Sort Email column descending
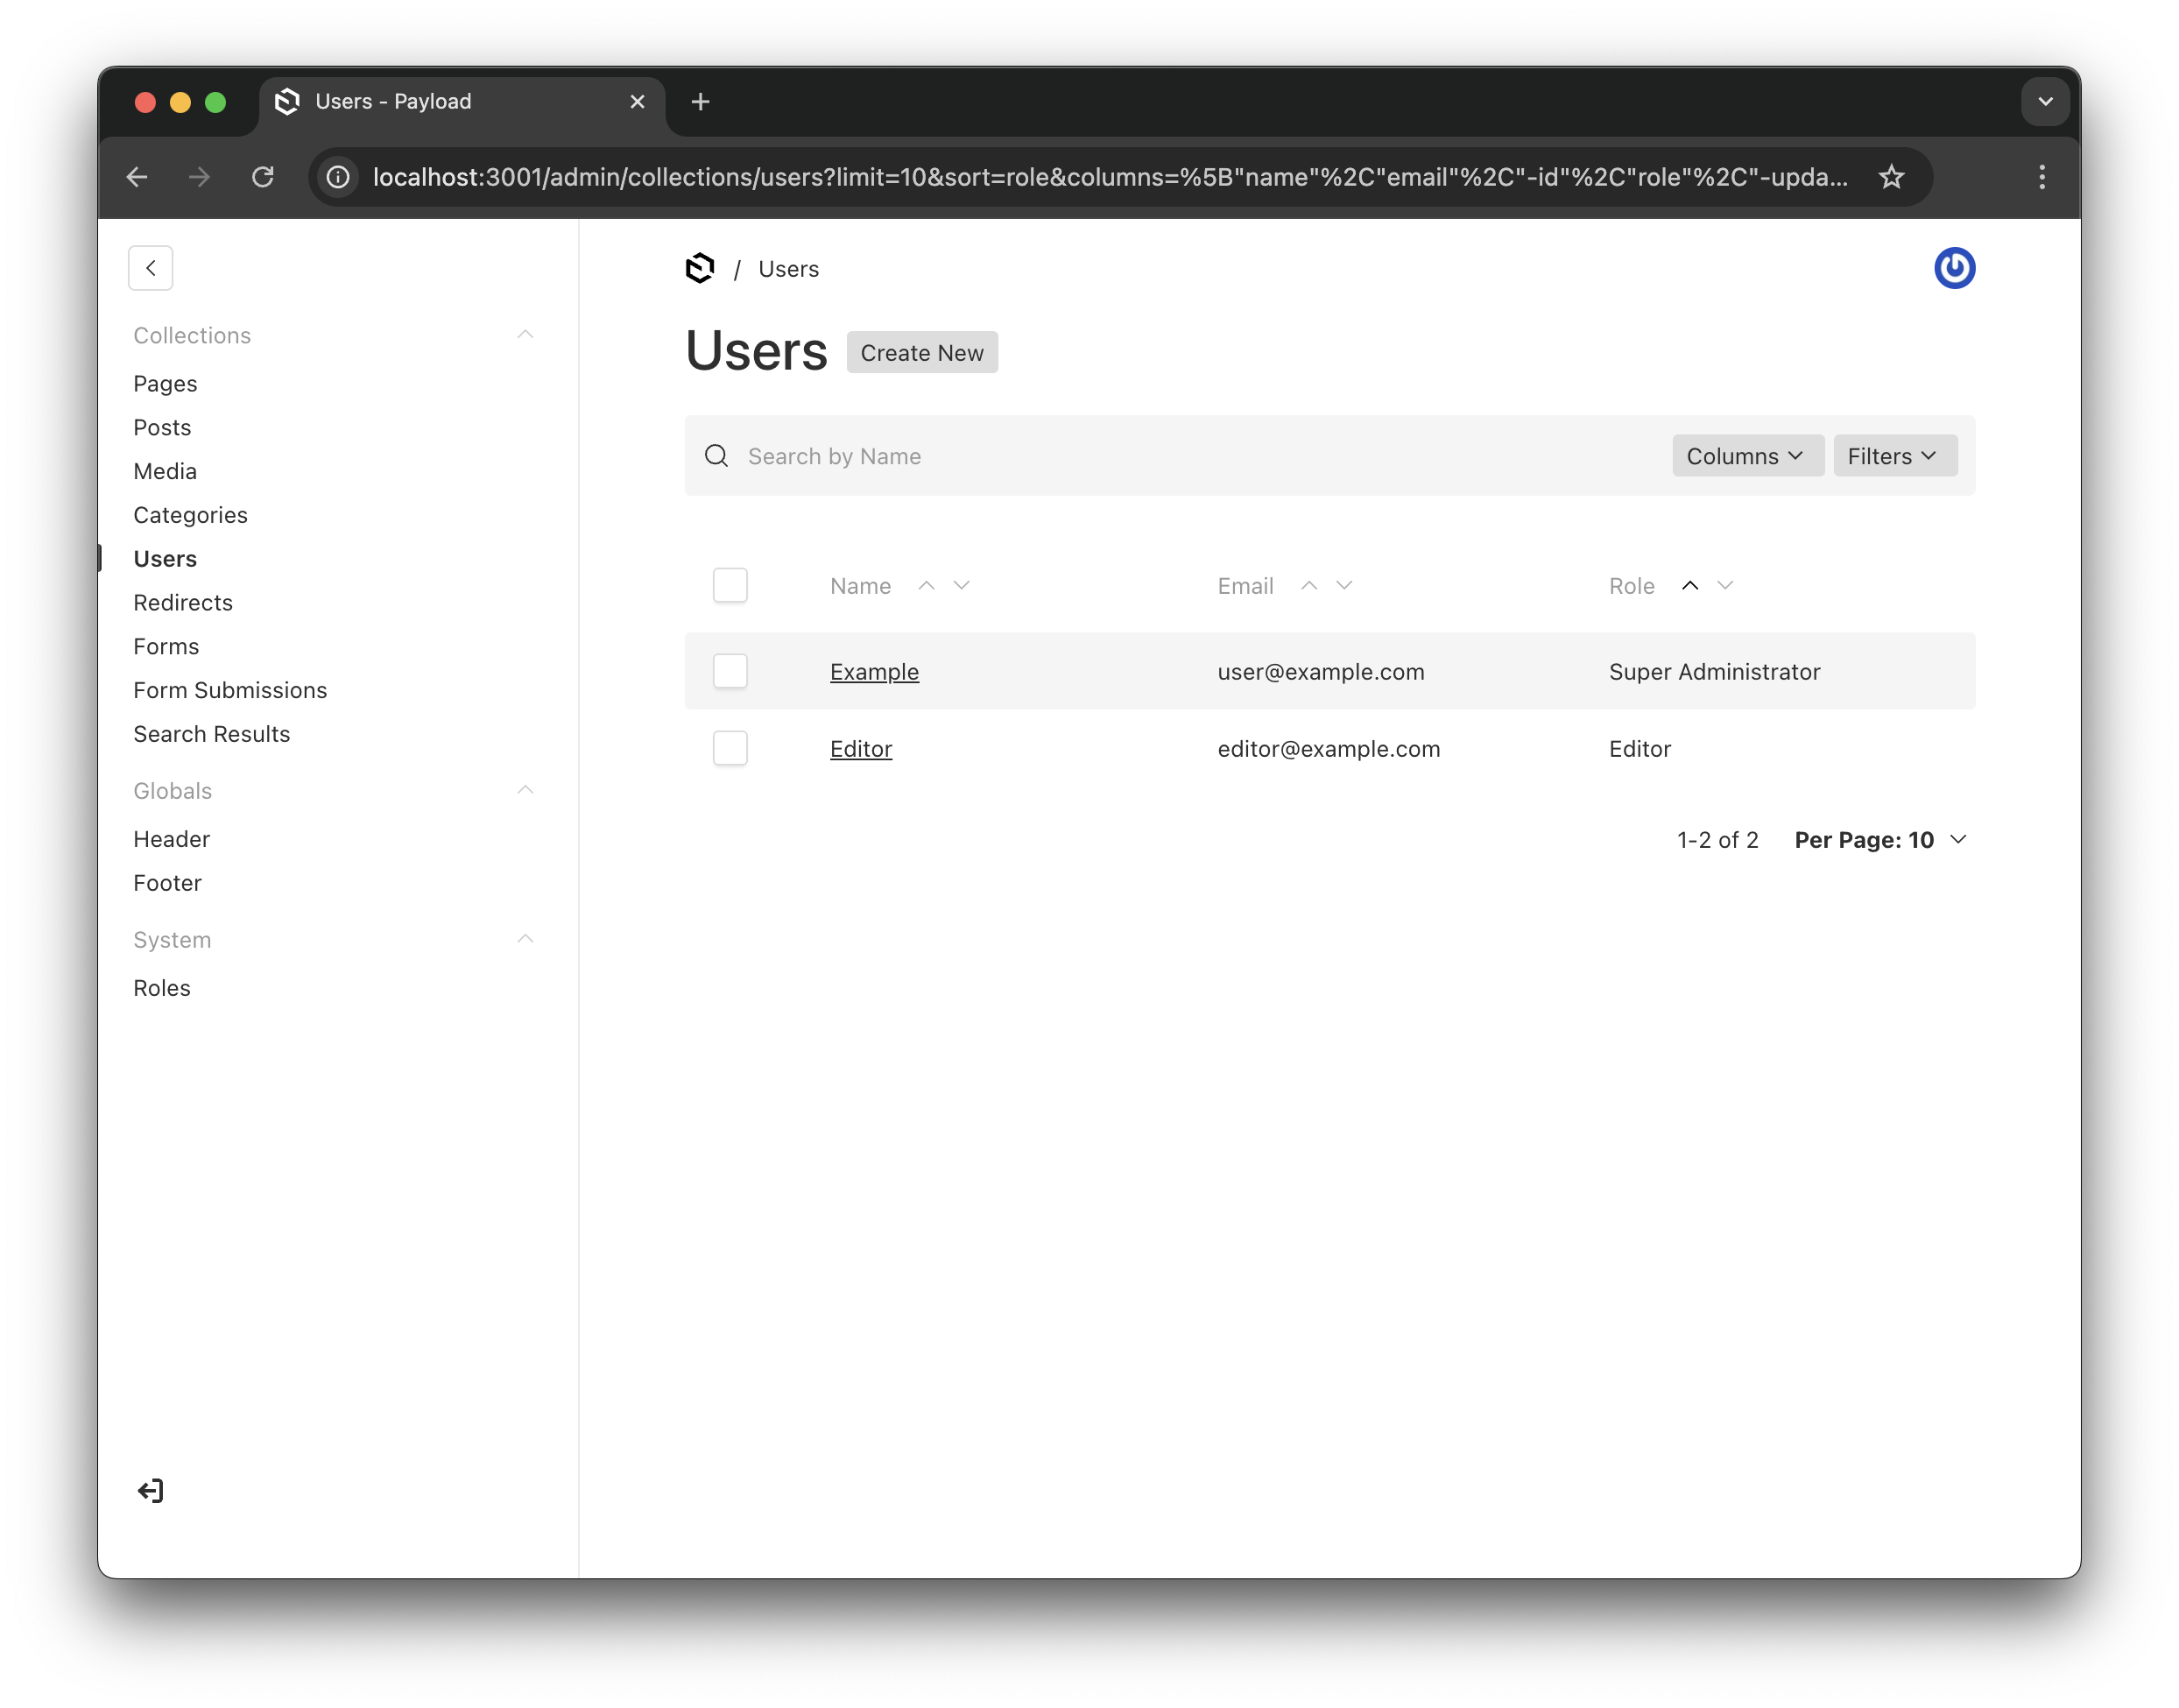 pos(1344,586)
